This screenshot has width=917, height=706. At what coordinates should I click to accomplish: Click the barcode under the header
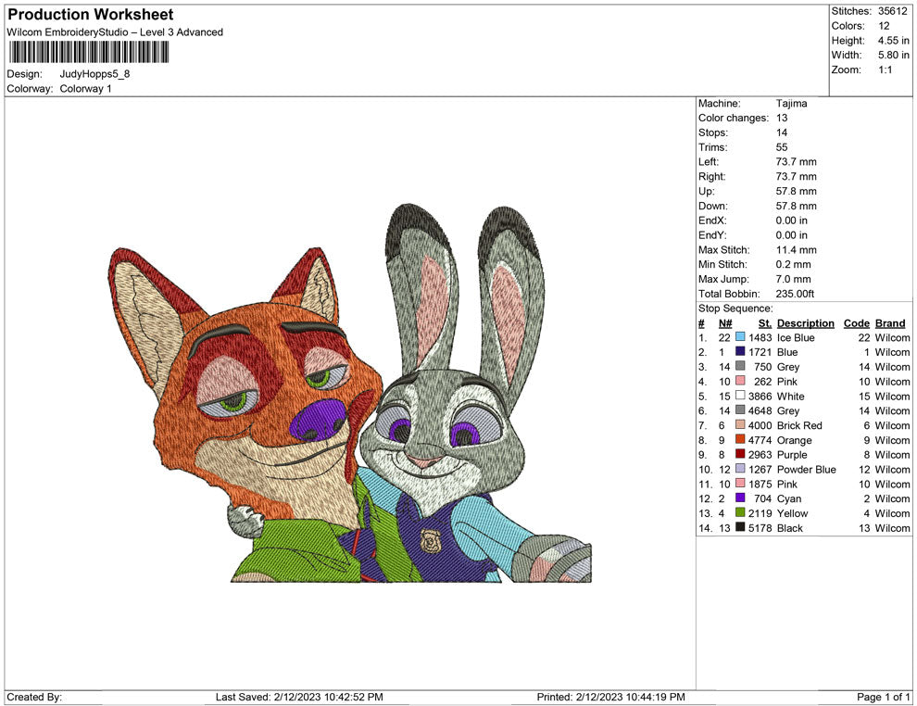(x=88, y=52)
